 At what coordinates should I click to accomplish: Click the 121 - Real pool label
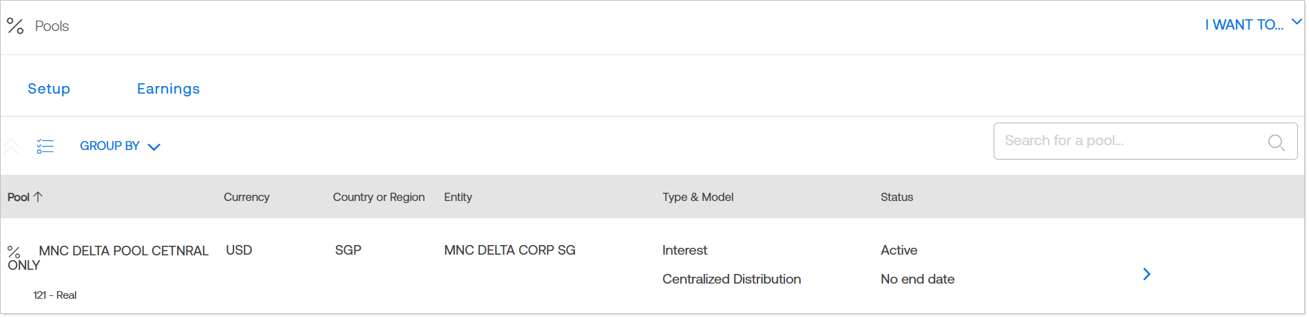(x=55, y=295)
